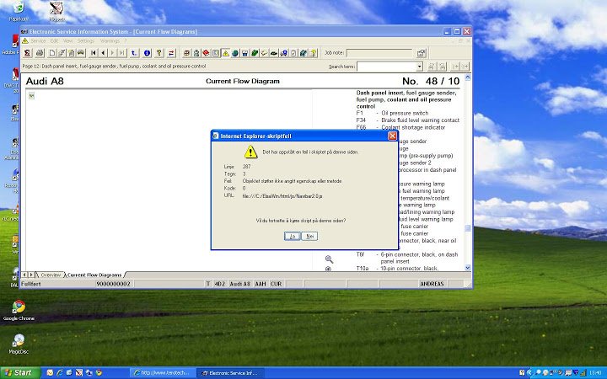
Task: Click the magnifier zoom icon in diagram panel
Action: tap(329, 259)
